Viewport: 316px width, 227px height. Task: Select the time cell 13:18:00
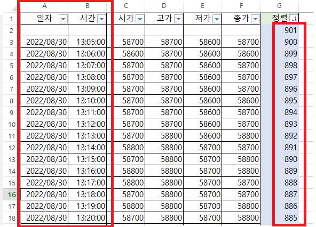pyautogui.click(x=87, y=194)
